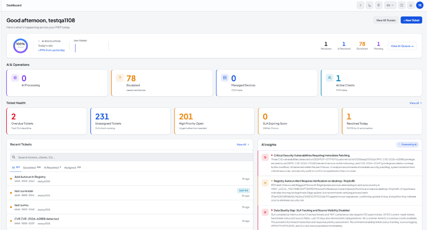Open ticket 'CVE CVE-2026-62888 detected'
The width and height of the screenshot is (427, 230).
click(130, 221)
